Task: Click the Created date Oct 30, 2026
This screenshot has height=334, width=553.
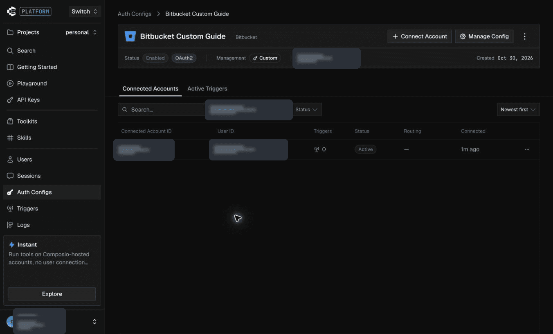Action: (x=515, y=58)
